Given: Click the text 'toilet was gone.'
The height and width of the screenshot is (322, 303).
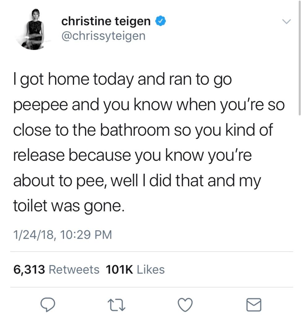Looking at the screenshot, I should click(69, 206).
